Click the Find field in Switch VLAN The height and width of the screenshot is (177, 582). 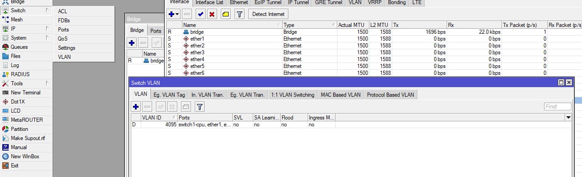point(557,107)
